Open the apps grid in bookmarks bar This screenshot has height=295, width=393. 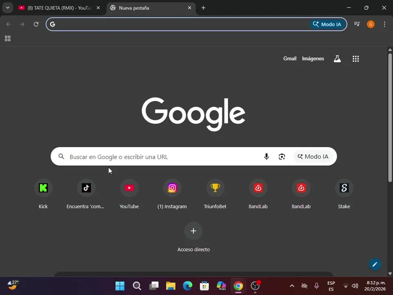[x=7, y=39]
